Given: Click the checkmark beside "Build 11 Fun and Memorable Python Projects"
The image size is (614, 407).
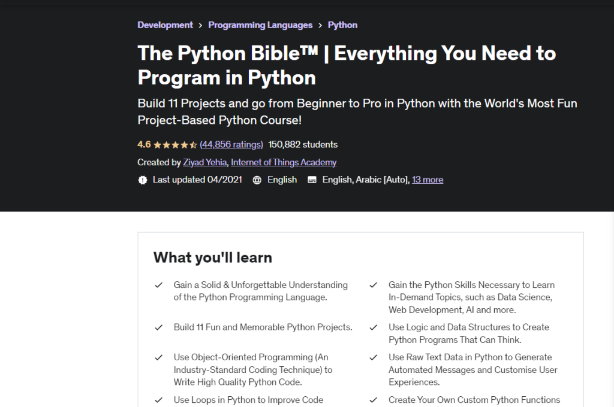Looking at the screenshot, I should (158, 327).
